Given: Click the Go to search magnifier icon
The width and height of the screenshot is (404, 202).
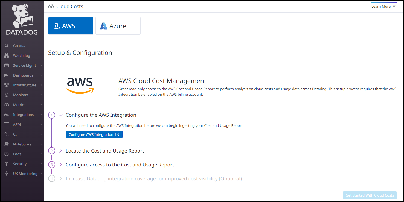Looking at the screenshot, I should [7, 46].
